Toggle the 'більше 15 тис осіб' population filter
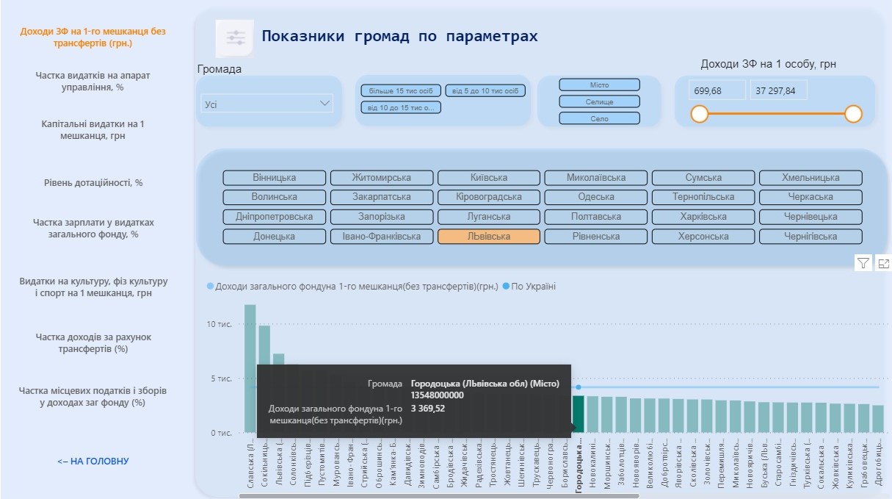Screen dimensions: 892x499 pos(401,90)
